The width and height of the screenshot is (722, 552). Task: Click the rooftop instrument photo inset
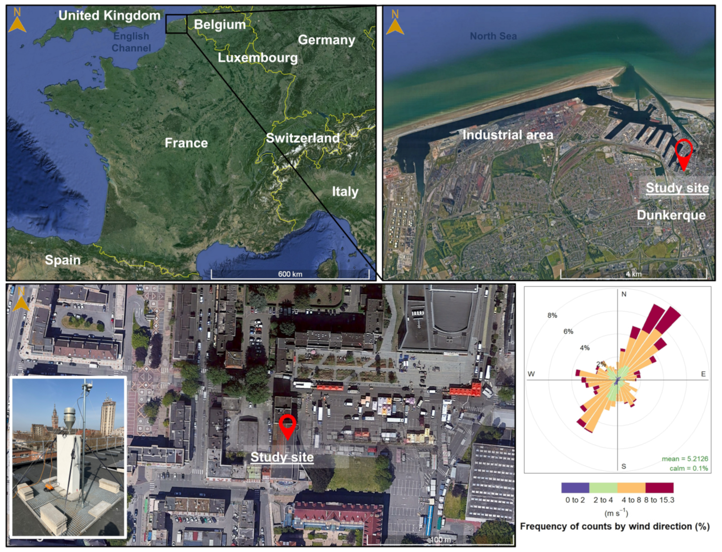pos(68,458)
